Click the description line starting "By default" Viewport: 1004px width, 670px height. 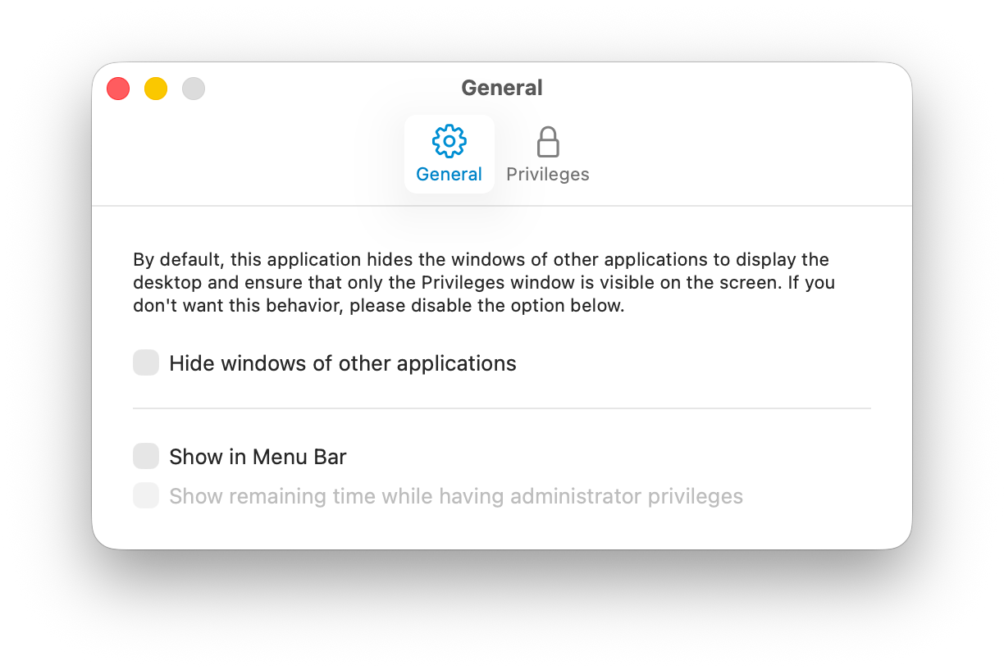[481, 260]
